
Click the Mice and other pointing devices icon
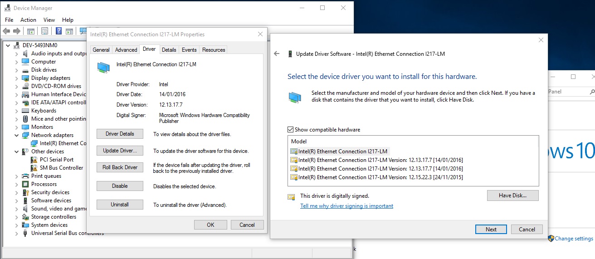pyautogui.click(x=26, y=119)
